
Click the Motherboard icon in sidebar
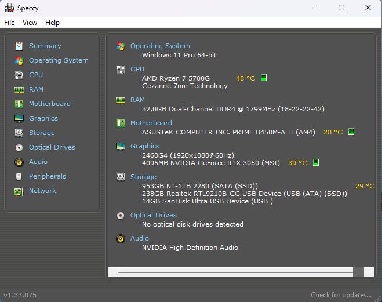click(19, 104)
